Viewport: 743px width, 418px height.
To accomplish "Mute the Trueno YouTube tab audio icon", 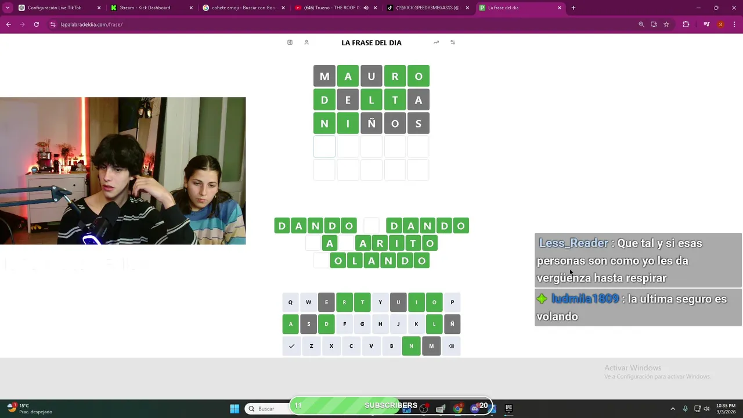I will pos(366,8).
